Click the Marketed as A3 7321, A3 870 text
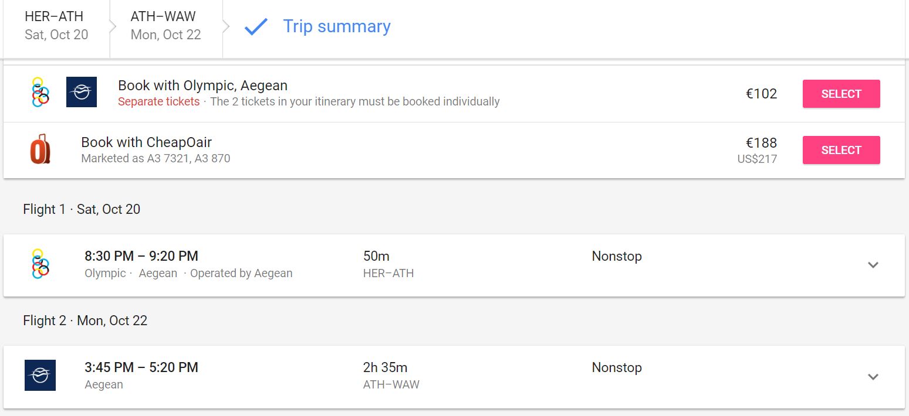Image resolution: width=909 pixels, height=416 pixels. [156, 158]
